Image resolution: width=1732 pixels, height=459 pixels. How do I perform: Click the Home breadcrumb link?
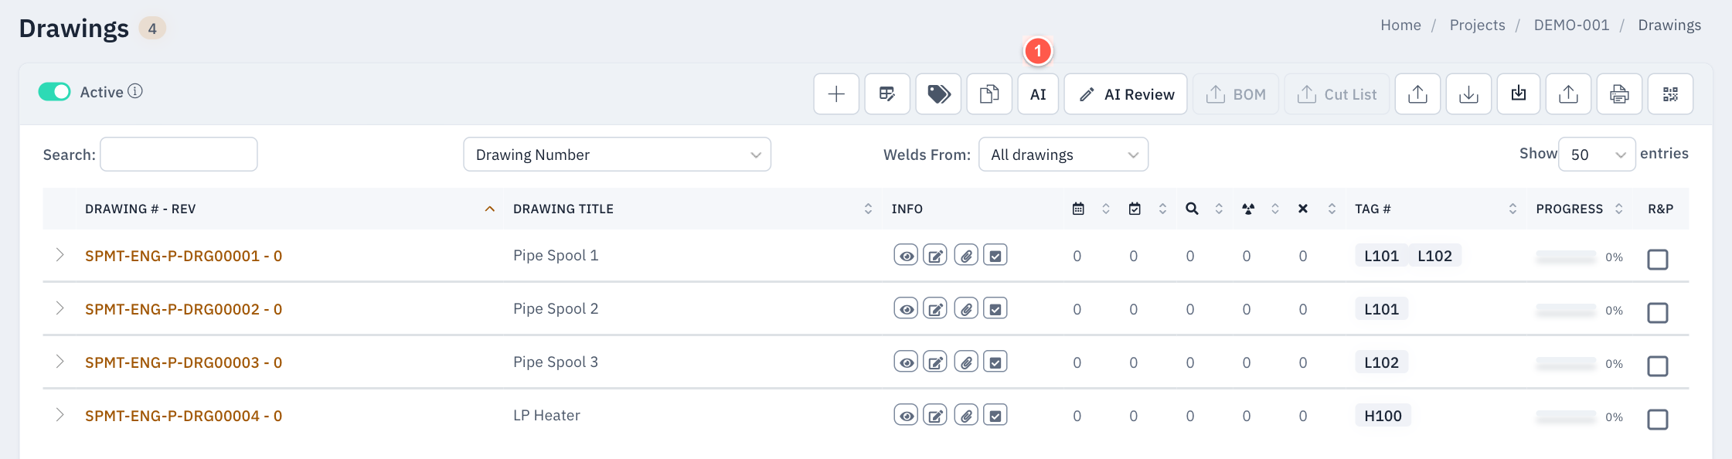(1400, 25)
